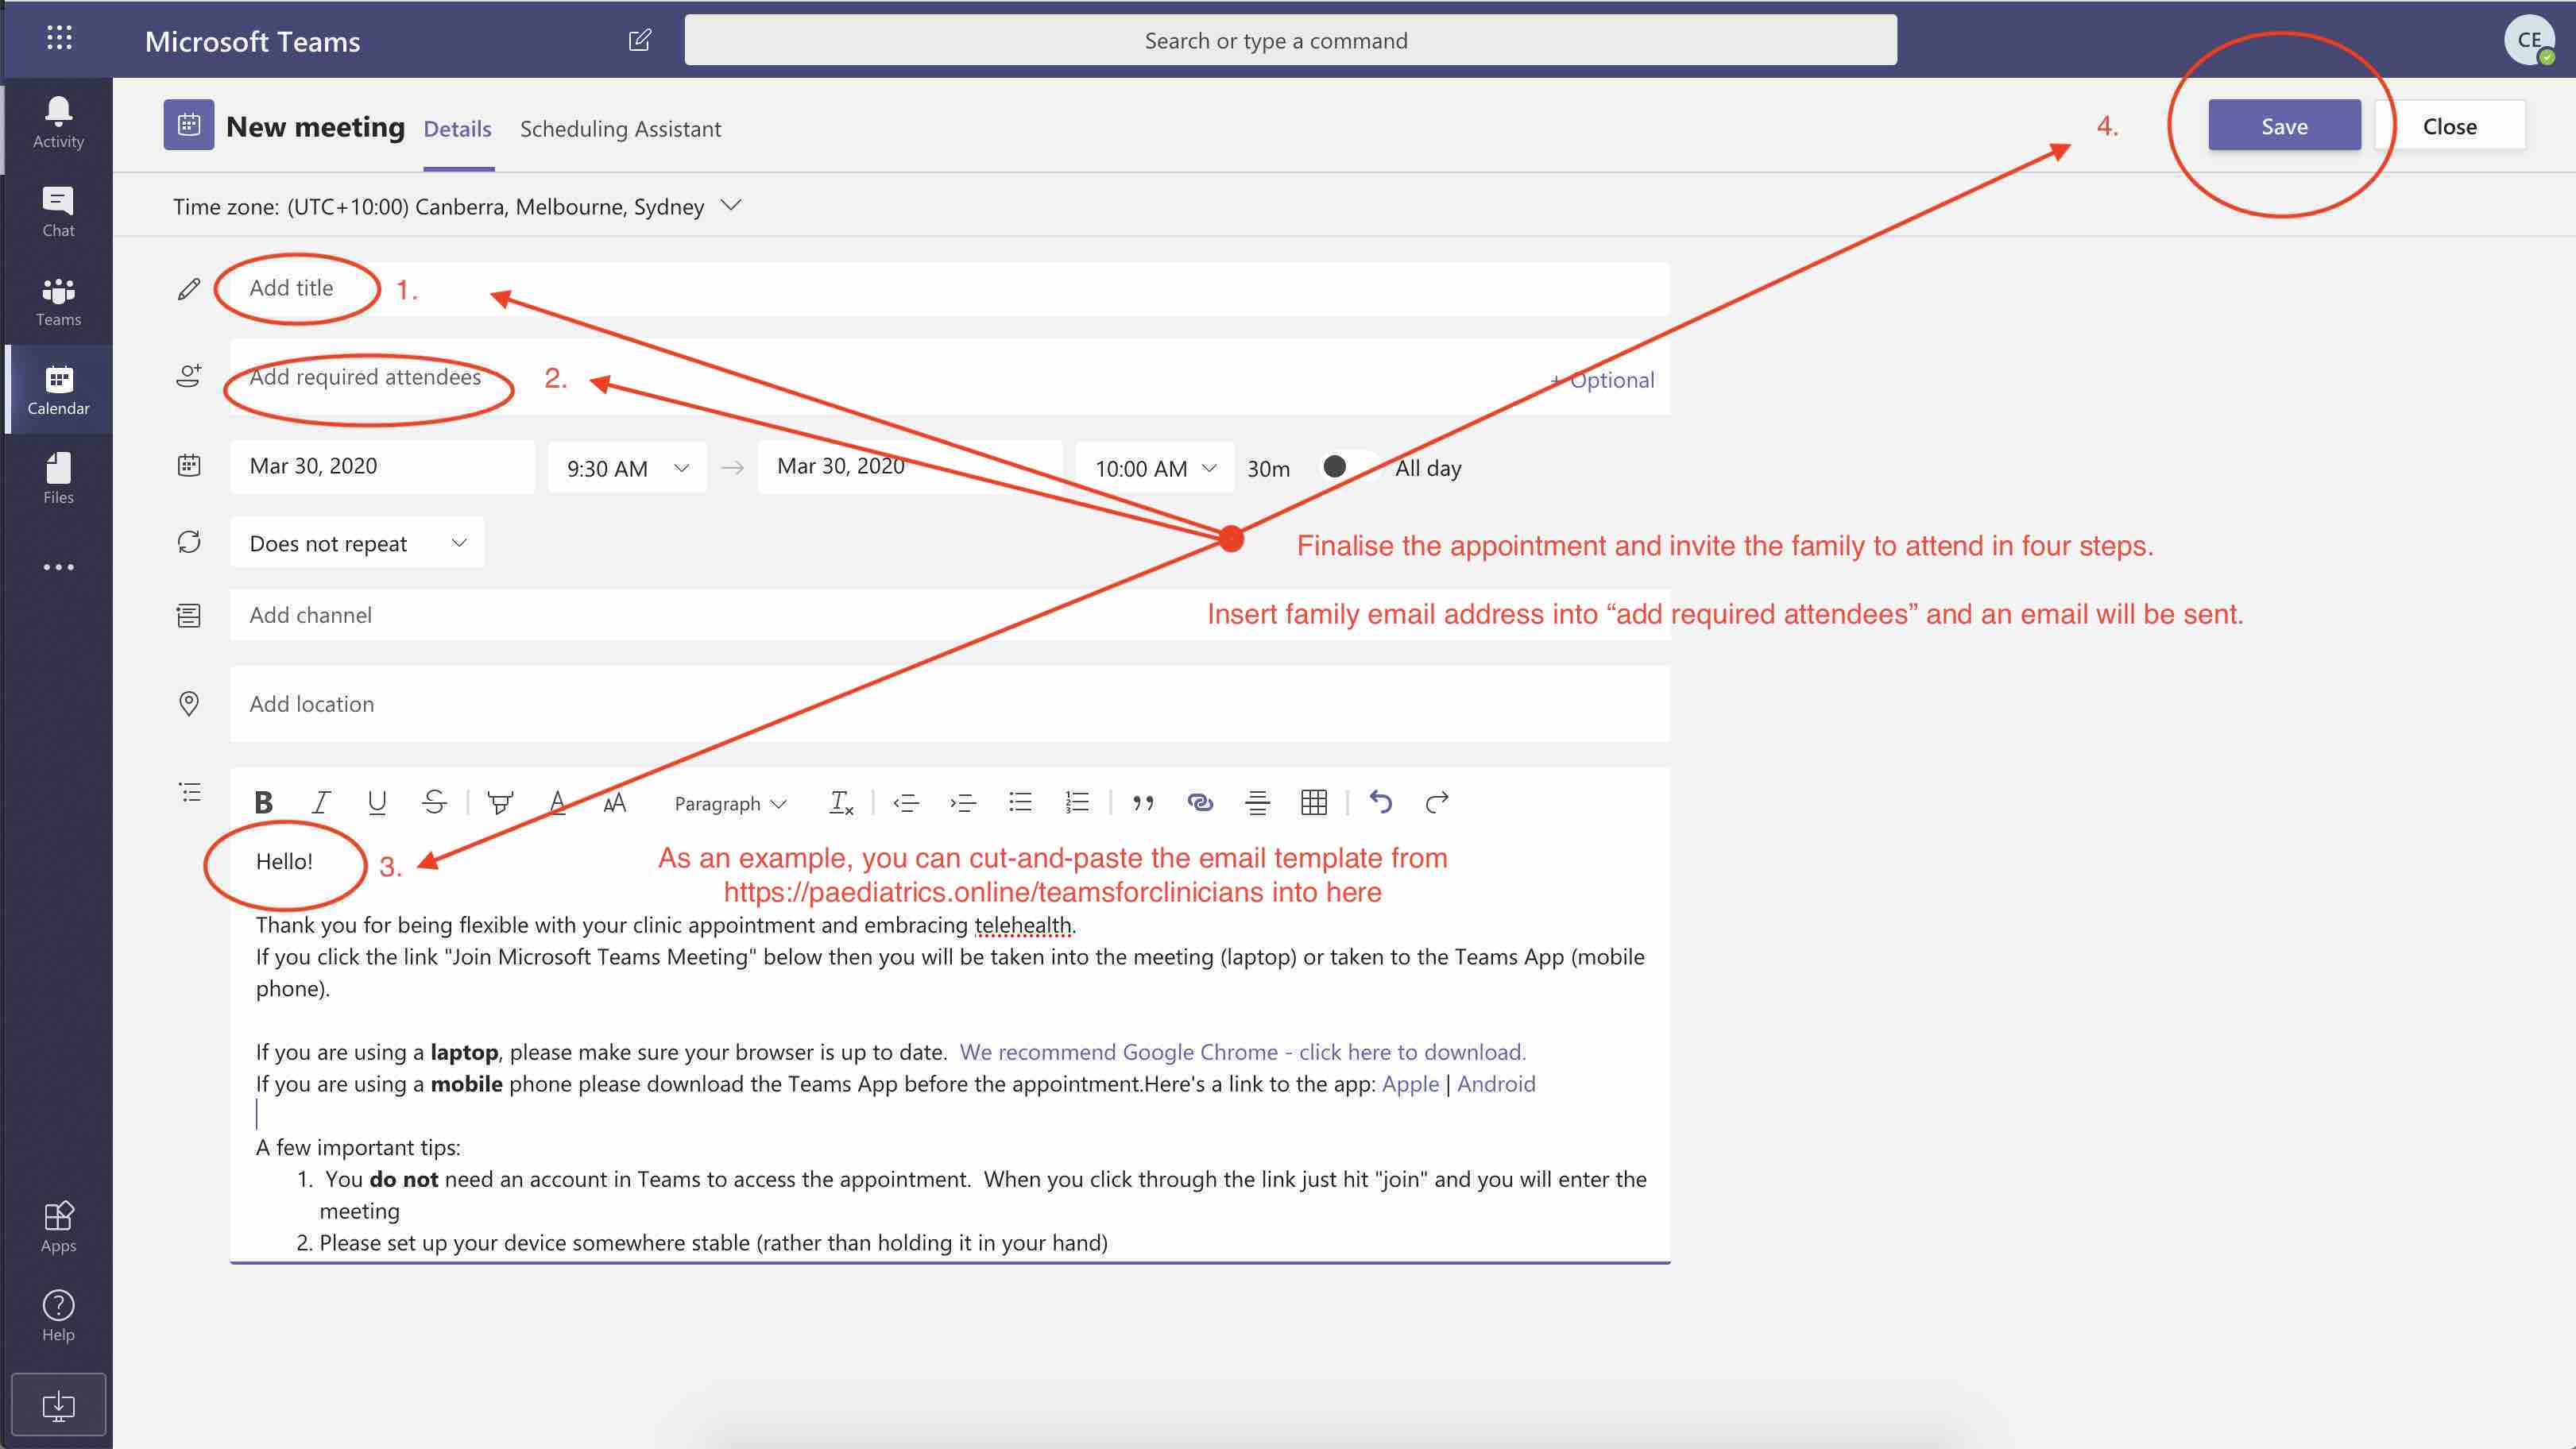Open the Files section in sidebar

[x=58, y=478]
